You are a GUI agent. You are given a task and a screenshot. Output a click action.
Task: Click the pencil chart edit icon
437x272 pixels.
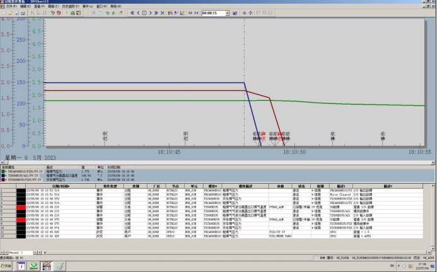[182, 13]
